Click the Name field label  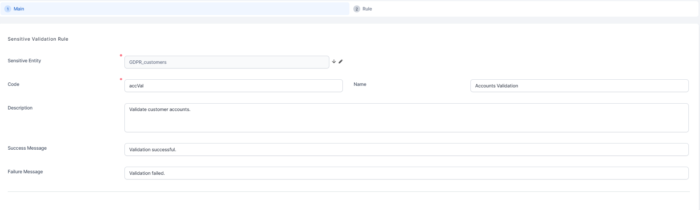pyautogui.click(x=360, y=84)
